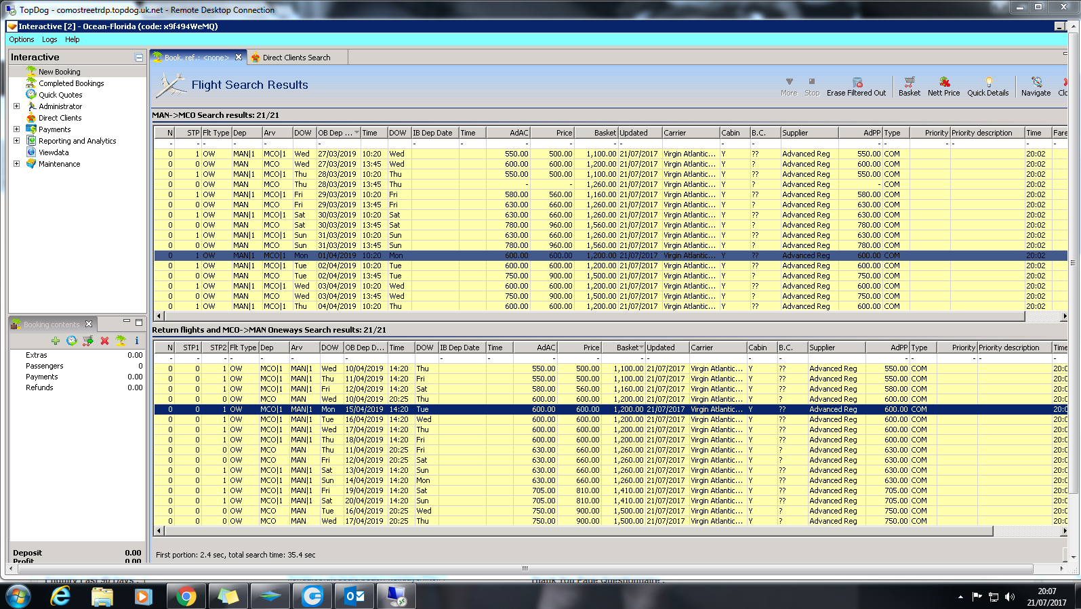Image resolution: width=1081 pixels, height=609 pixels.
Task: Select Quick Quotes in the sidebar
Action: (60, 95)
